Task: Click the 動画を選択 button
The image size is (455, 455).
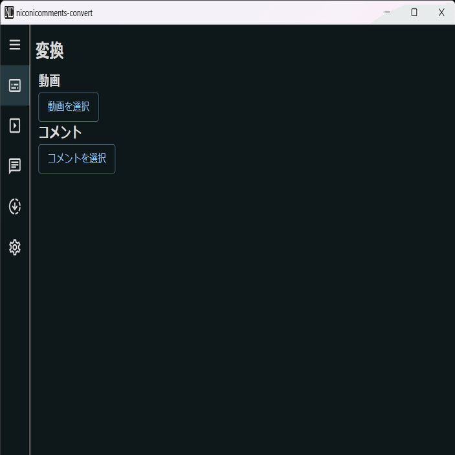Action: point(69,107)
